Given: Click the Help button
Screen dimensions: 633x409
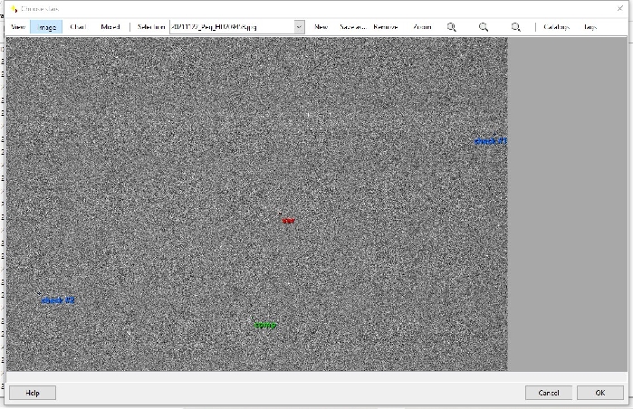Looking at the screenshot, I should pyautogui.click(x=33, y=393).
